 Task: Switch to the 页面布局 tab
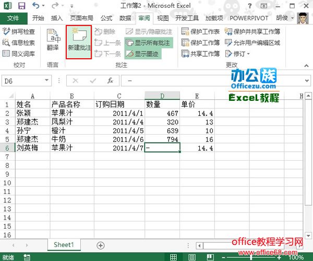pyautogui.click(x=81, y=18)
